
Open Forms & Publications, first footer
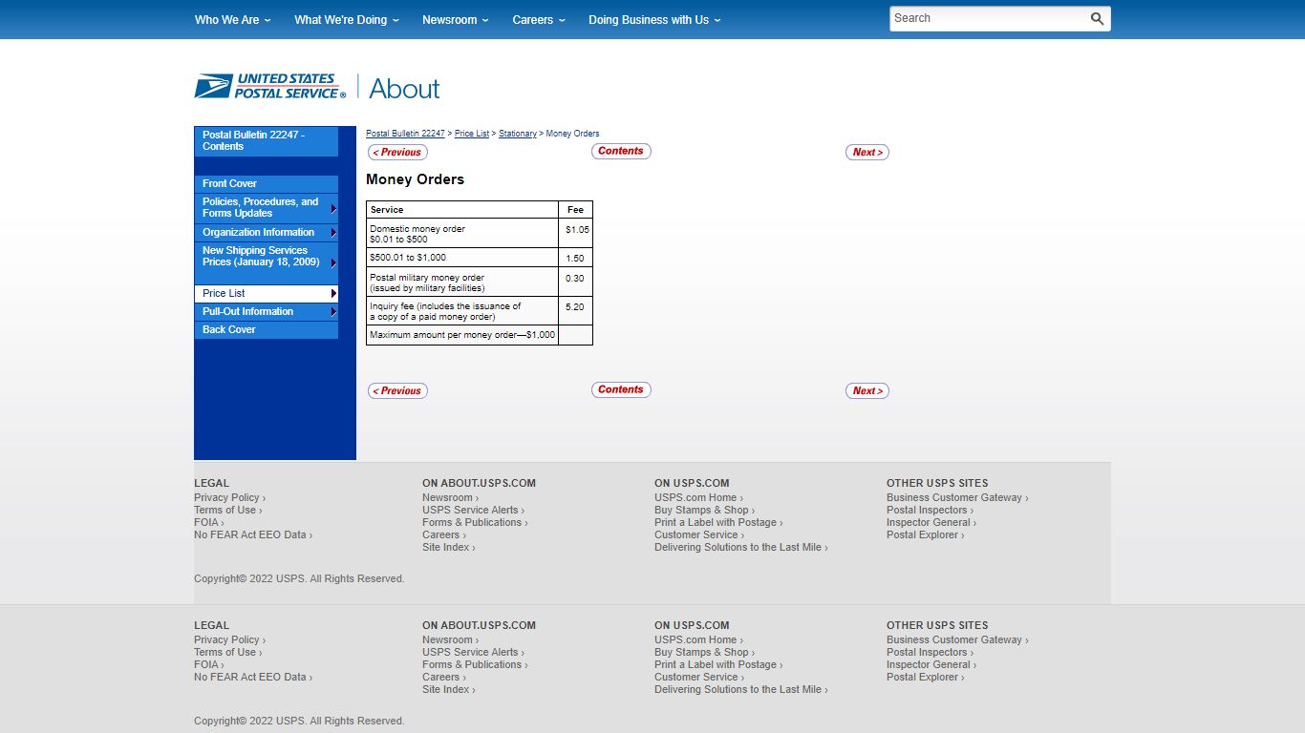click(x=475, y=522)
